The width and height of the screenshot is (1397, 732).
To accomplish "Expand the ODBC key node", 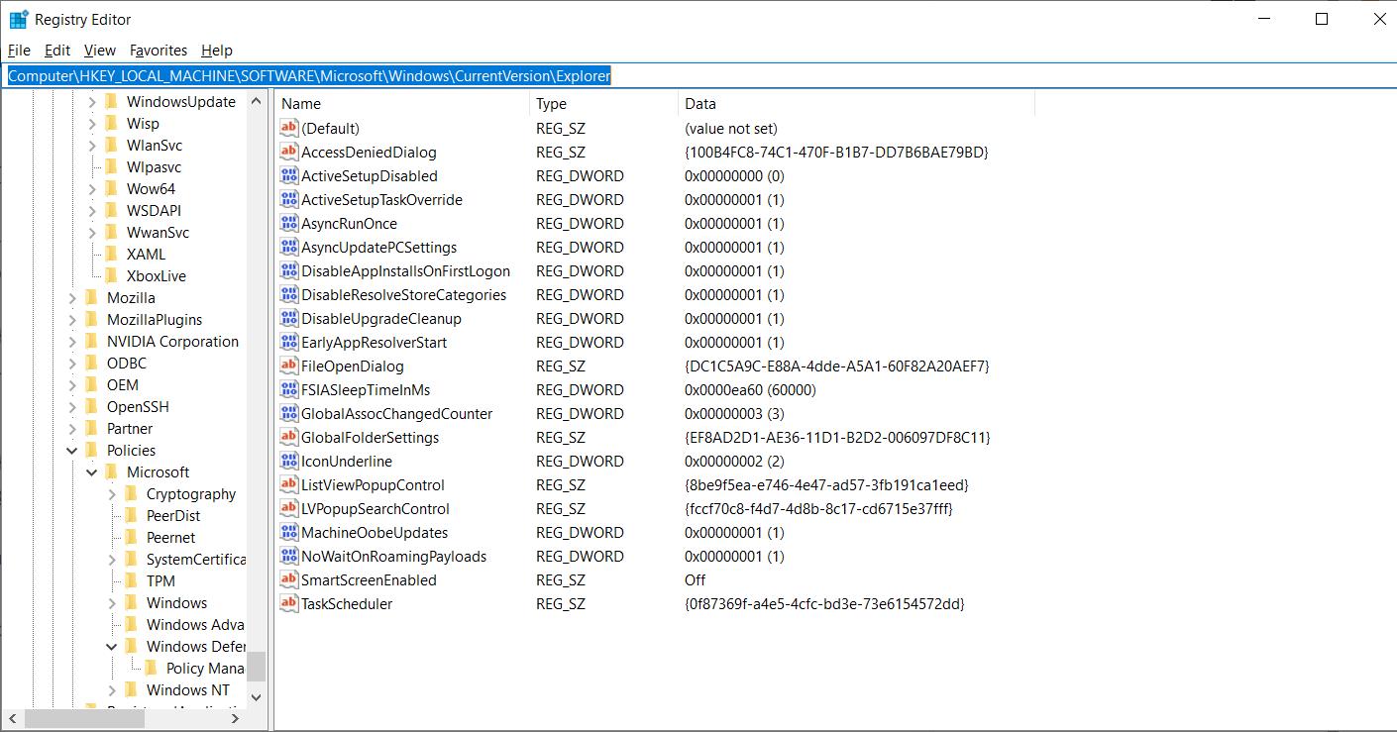I will coord(72,363).
